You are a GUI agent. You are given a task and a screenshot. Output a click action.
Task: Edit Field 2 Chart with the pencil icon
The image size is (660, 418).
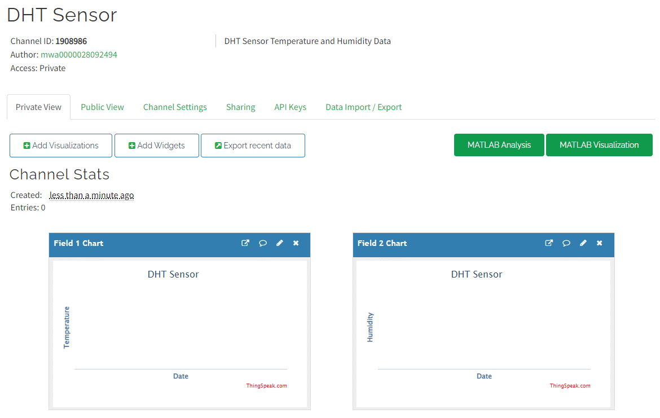pos(583,243)
